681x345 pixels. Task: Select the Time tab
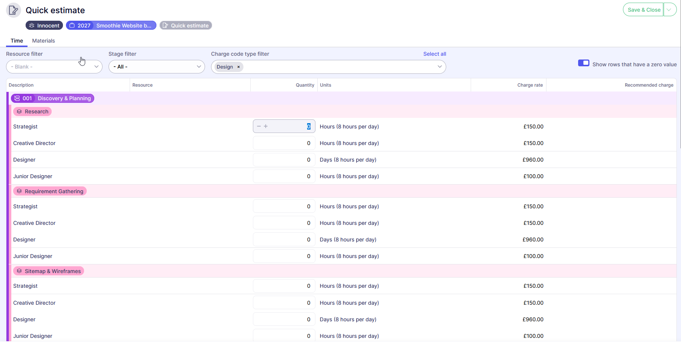17,41
